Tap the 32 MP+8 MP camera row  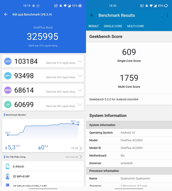(x=43, y=176)
